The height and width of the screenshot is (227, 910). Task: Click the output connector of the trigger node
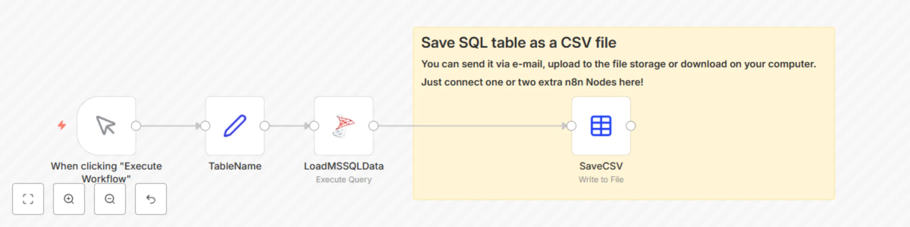point(136,126)
